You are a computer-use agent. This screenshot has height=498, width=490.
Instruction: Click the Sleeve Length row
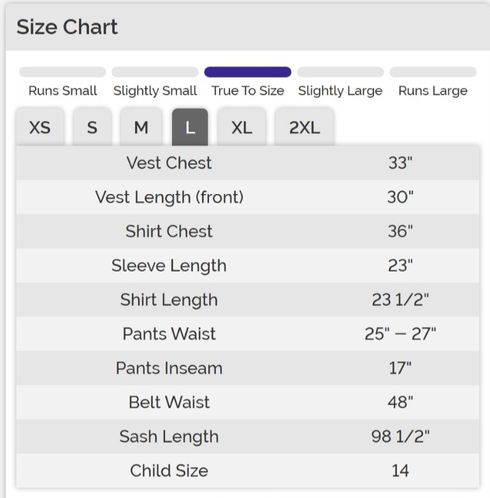[247, 266]
